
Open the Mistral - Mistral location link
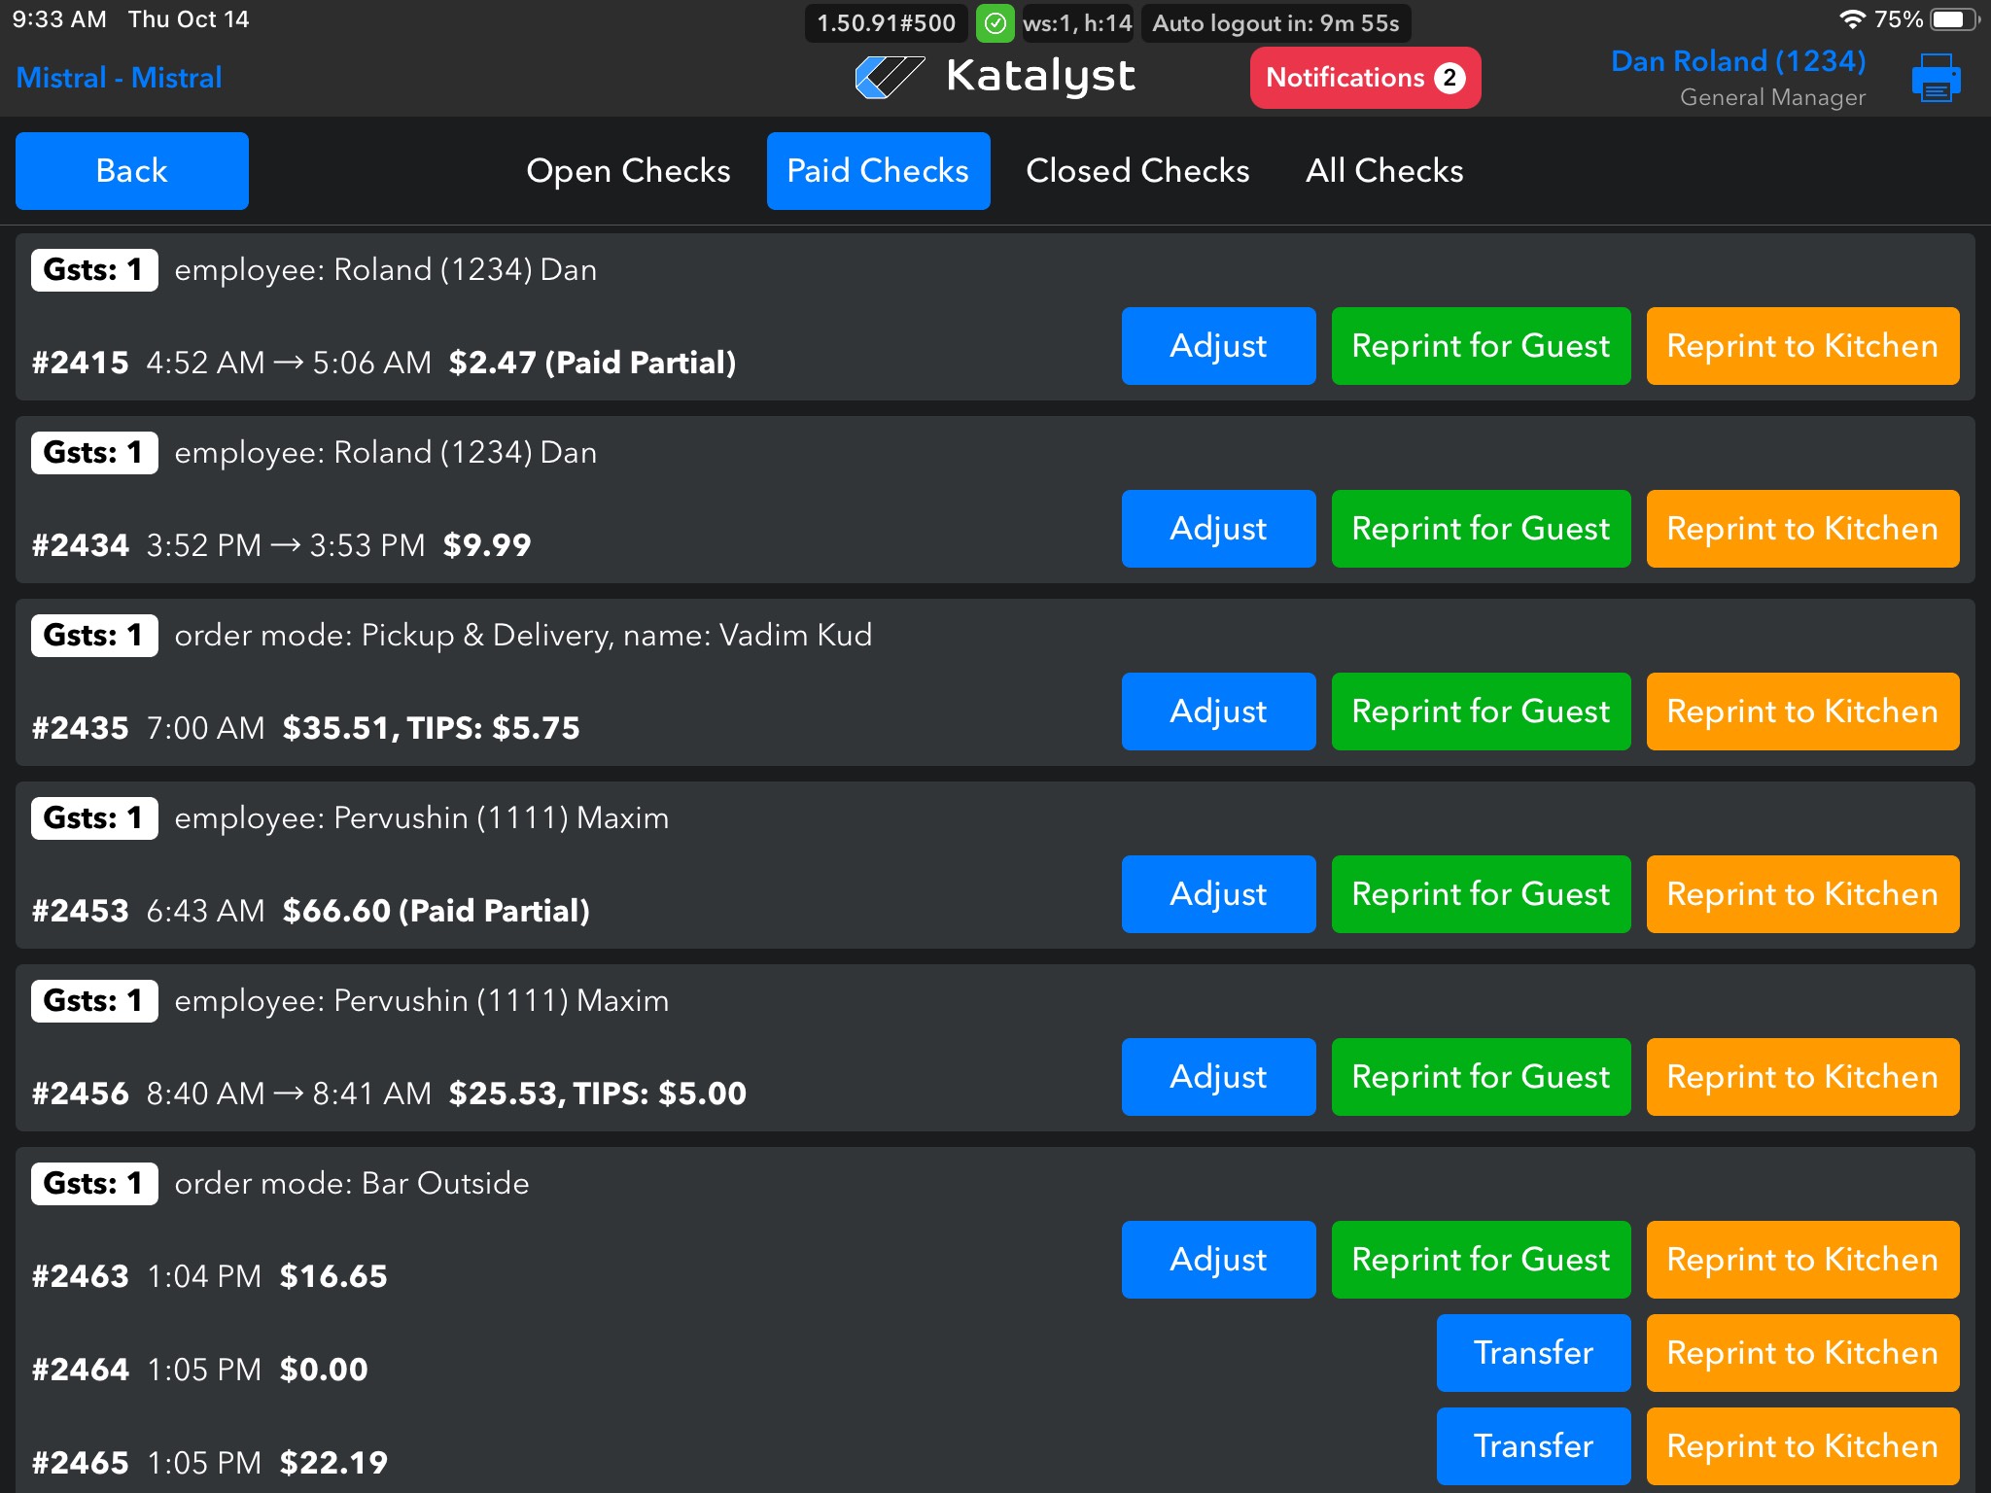pos(120,78)
